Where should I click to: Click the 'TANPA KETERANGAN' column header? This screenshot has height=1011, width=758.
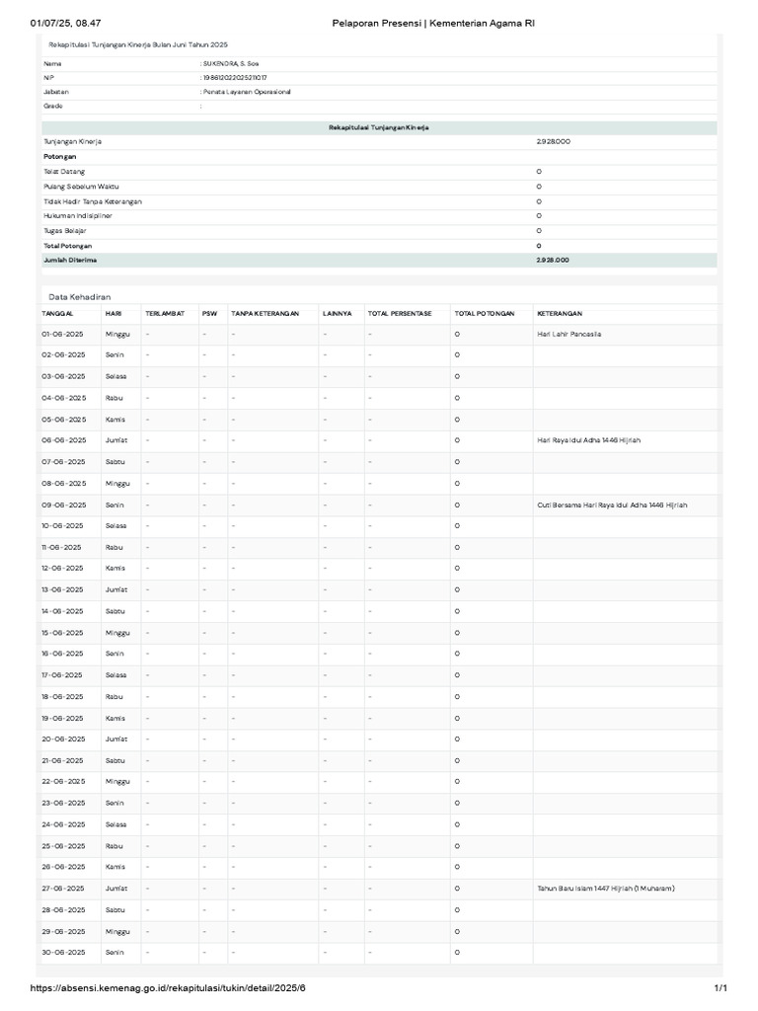(265, 314)
